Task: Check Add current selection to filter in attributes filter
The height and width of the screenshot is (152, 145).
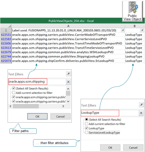Action: [x=87, y=124]
